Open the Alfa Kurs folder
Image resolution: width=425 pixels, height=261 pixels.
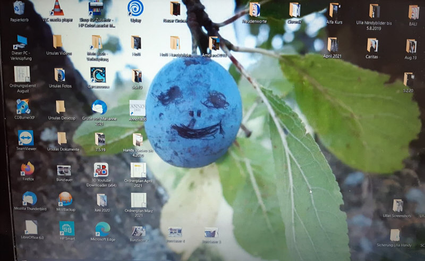[x=334, y=11]
